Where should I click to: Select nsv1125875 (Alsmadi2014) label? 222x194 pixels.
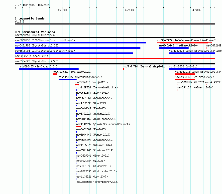pos(94,145)
